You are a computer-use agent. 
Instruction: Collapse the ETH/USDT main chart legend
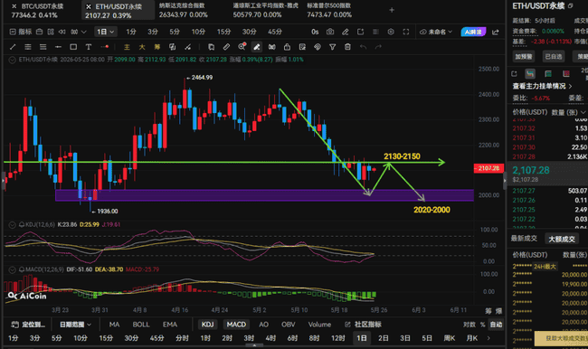pos(12,60)
